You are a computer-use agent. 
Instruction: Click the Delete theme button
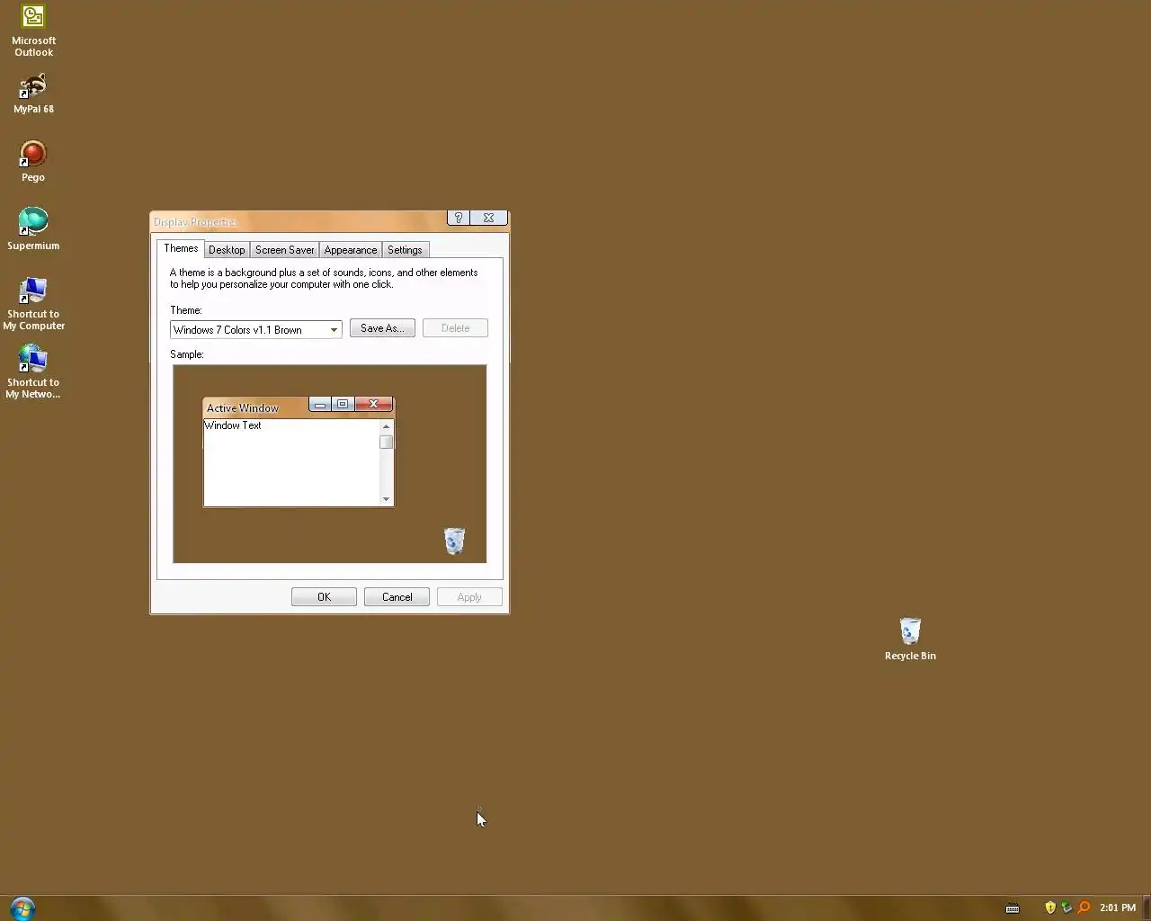click(x=455, y=328)
